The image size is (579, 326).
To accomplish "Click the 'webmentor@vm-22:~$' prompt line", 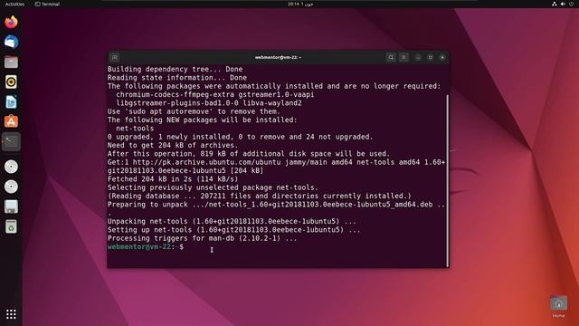I will pos(146,246).
